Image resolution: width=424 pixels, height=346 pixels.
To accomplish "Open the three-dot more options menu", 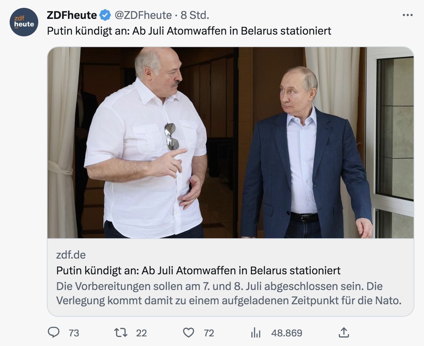I will tap(408, 15).
